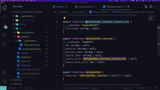This screenshot has width=160, height=90.
Task: Open Source Control view with 17 badge
Action: point(5,26)
